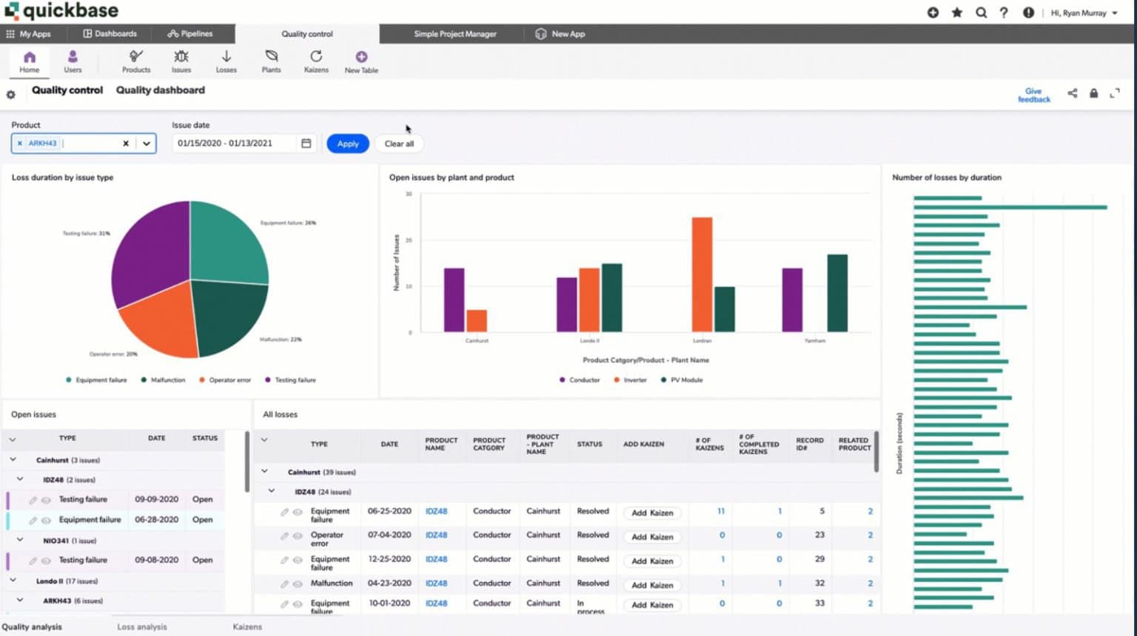Image resolution: width=1137 pixels, height=636 pixels.
Task: Click the Apply button
Action: 347,143
